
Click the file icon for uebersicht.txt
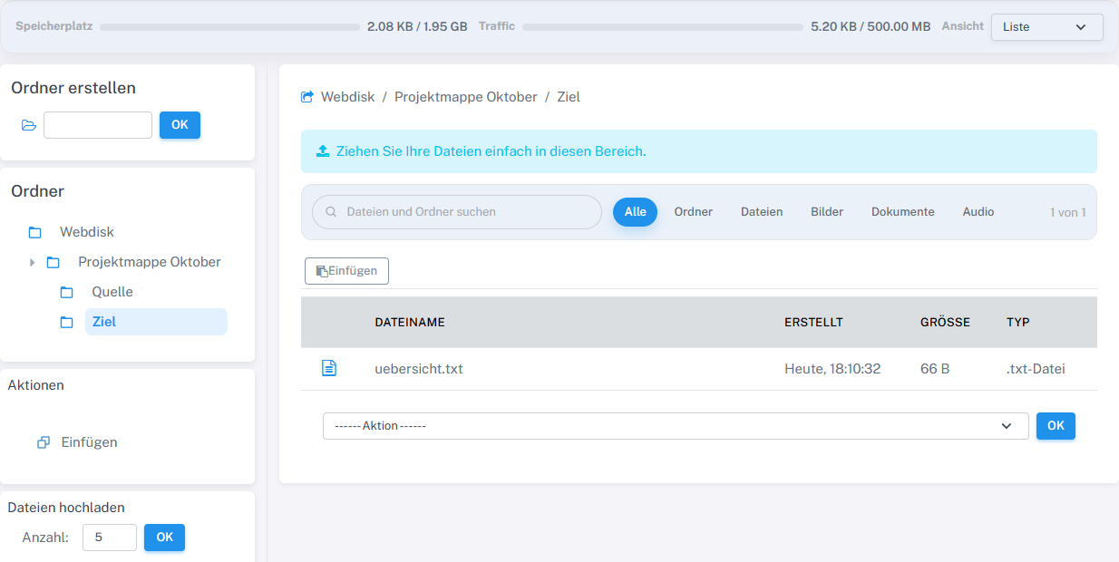[329, 368]
